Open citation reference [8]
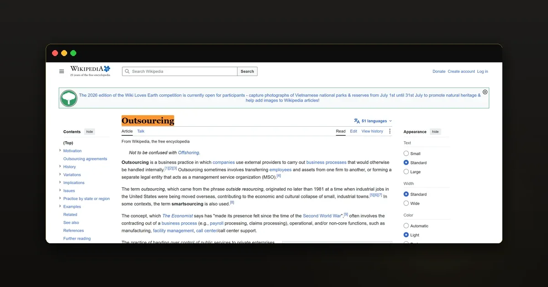The height and width of the screenshot is (287, 548). [232, 202]
